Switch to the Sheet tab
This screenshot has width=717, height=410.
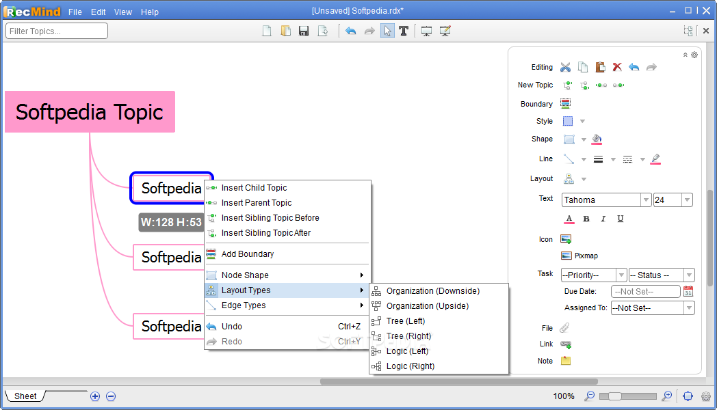(x=25, y=396)
